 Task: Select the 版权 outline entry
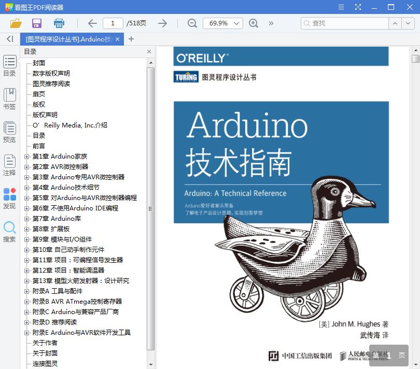point(39,105)
